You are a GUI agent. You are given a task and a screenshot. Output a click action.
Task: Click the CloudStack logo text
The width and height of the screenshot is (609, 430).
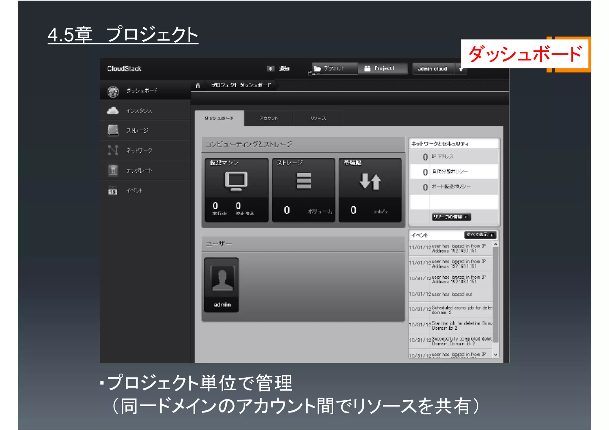tap(124, 69)
